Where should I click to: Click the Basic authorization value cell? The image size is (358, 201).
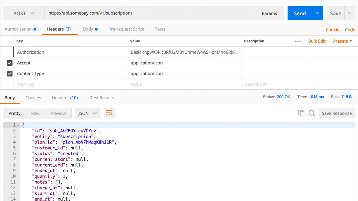185,52
